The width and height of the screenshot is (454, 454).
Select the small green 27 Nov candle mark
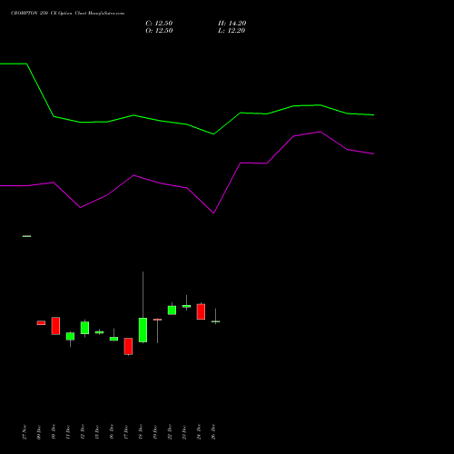[x=26, y=236]
